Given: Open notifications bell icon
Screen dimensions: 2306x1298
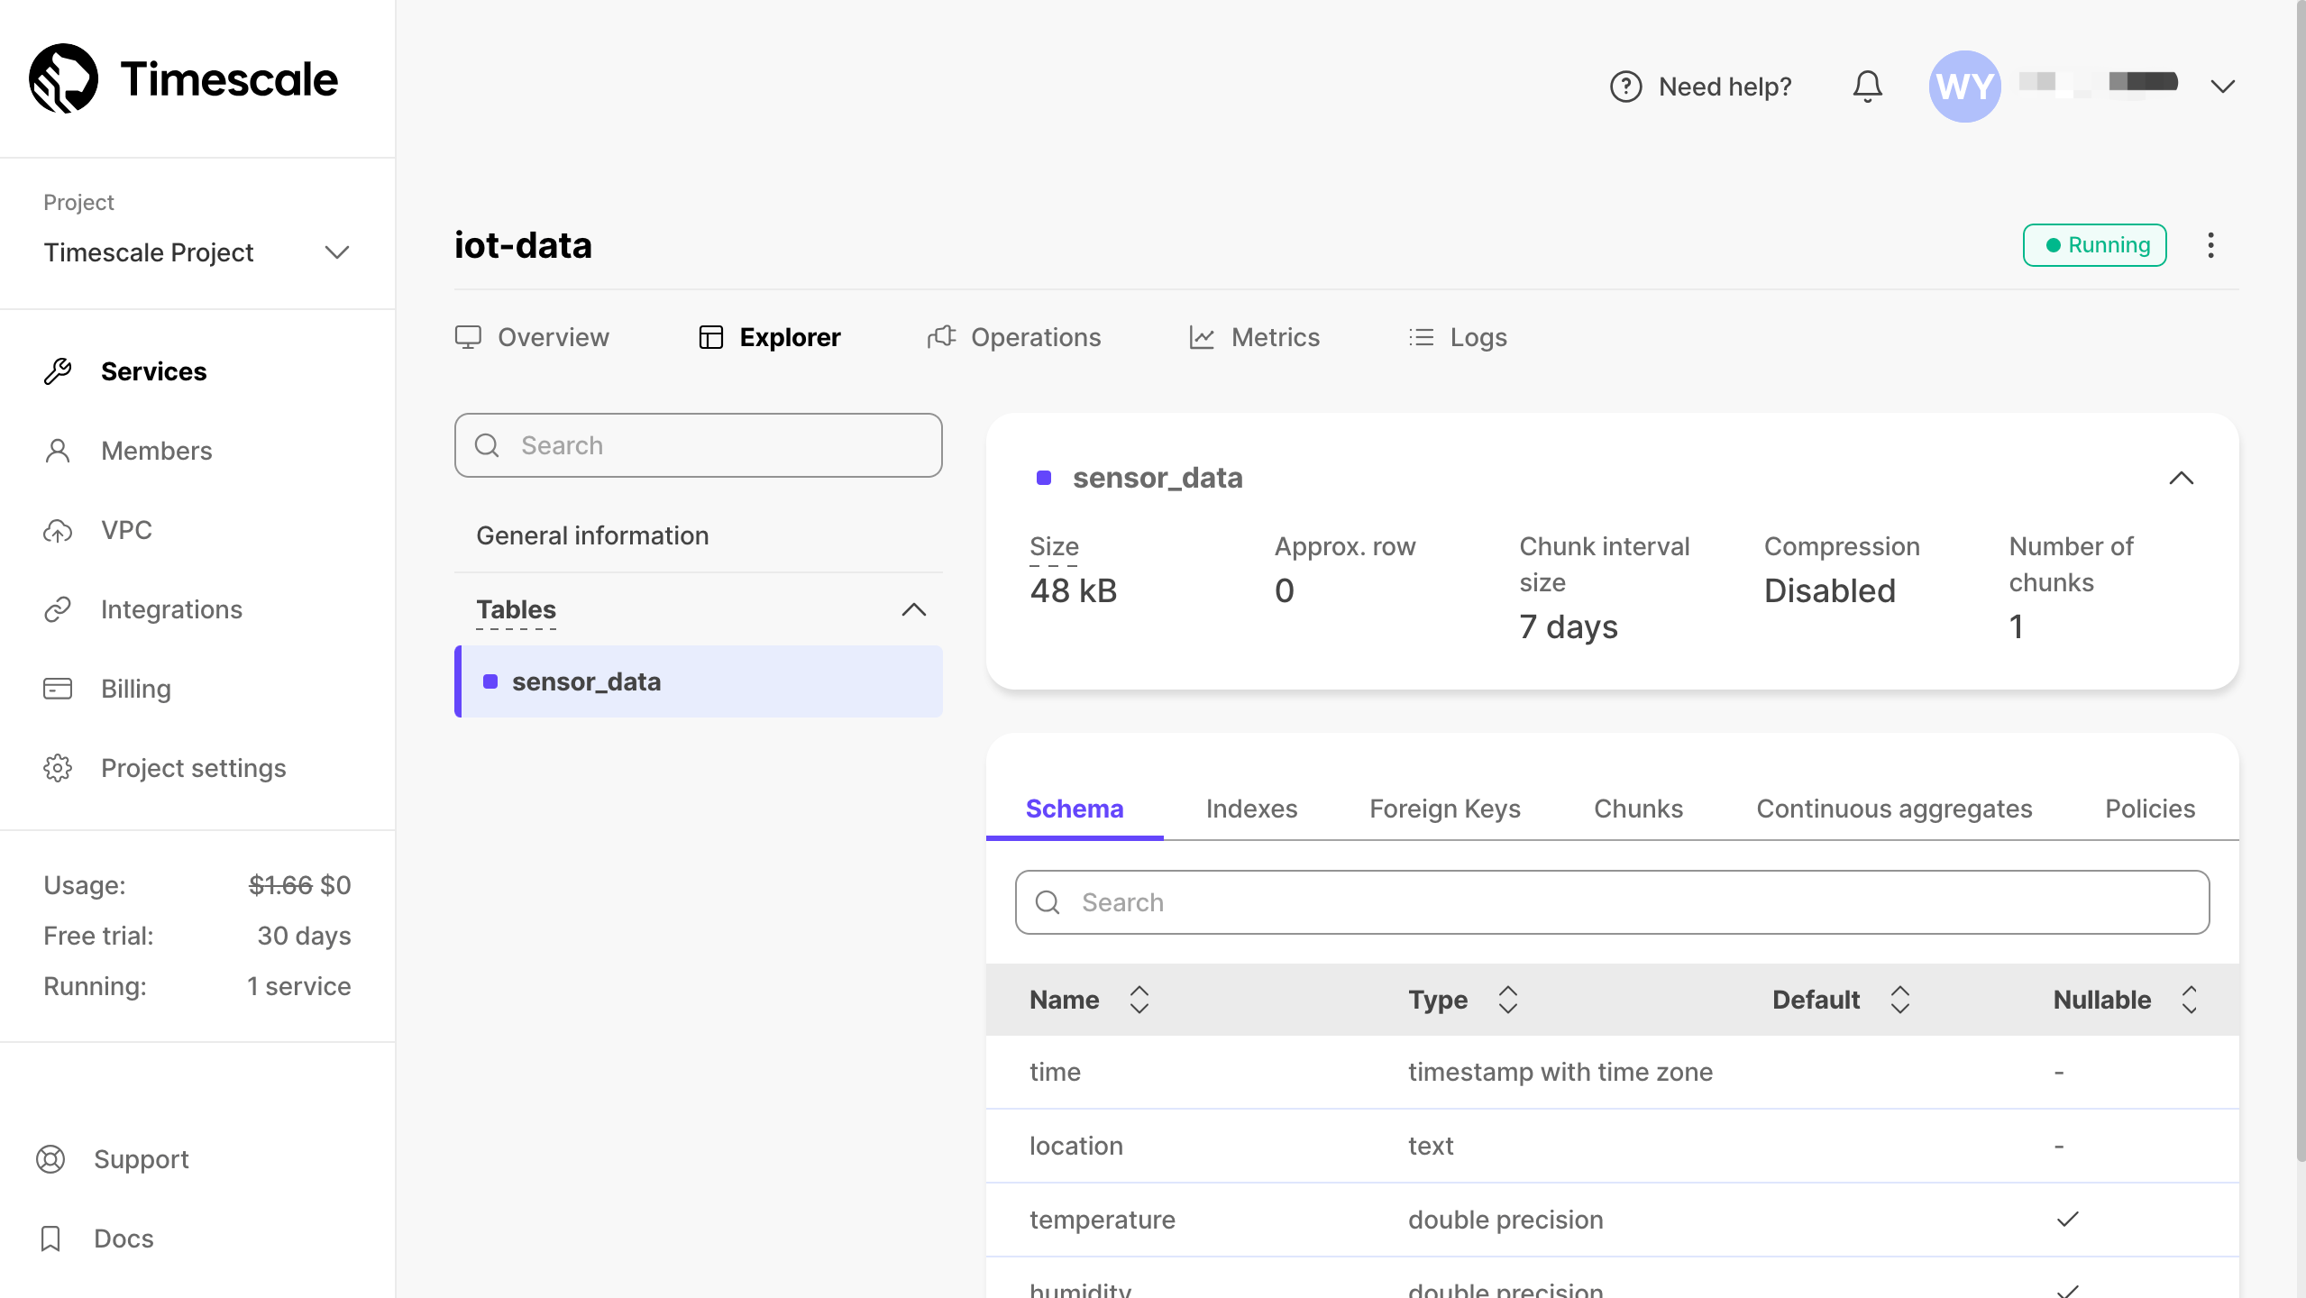Looking at the screenshot, I should pos(1867,87).
